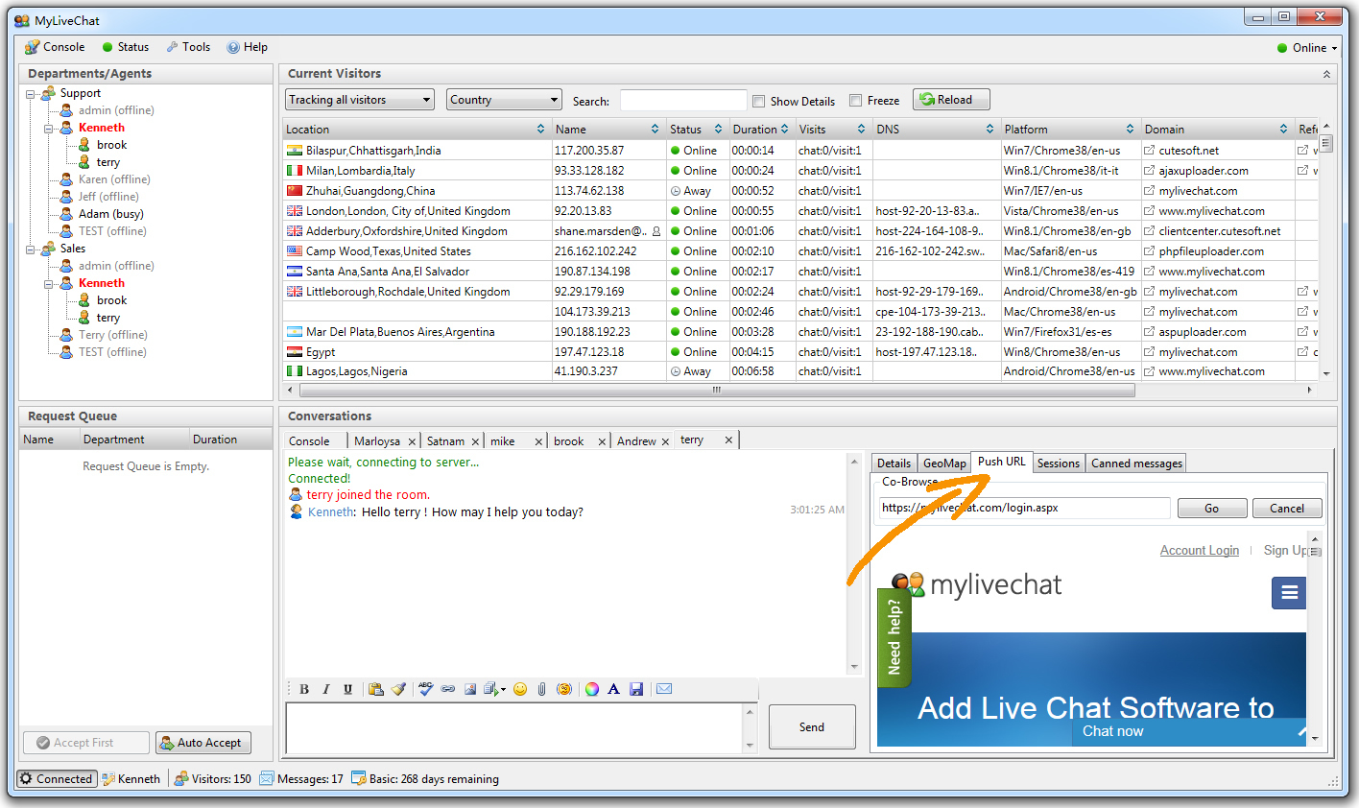
Task: Open the Canned messages tab
Action: (x=1136, y=463)
